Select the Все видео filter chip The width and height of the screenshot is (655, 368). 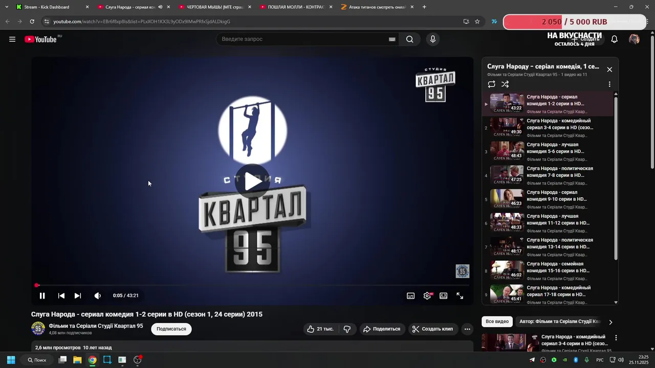(x=497, y=321)
